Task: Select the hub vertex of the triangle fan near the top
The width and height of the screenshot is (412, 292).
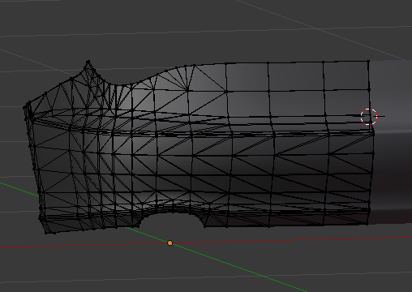Action: (x=187, y=89)
